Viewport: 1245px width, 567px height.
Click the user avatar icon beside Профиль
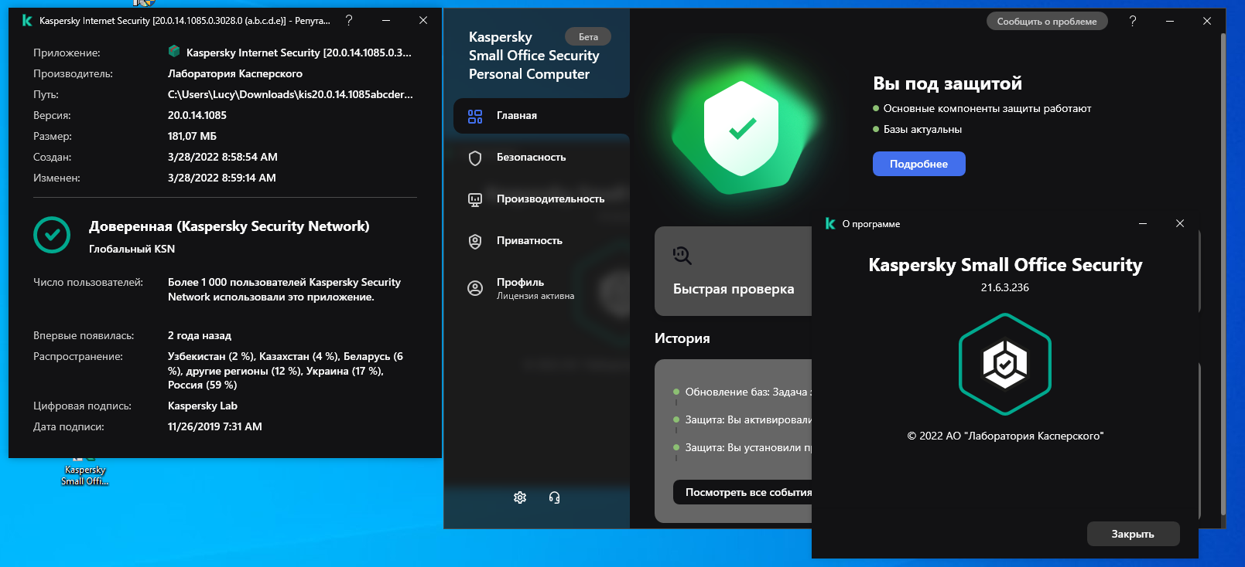[475, 288]
